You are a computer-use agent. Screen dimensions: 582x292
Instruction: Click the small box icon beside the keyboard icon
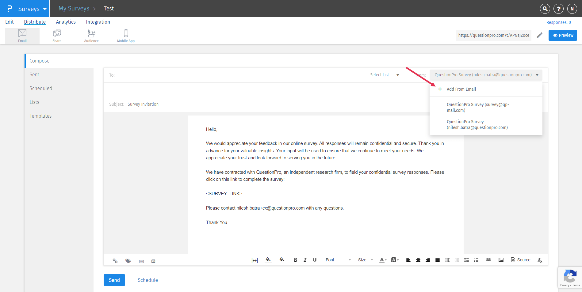tap(153, 261)
